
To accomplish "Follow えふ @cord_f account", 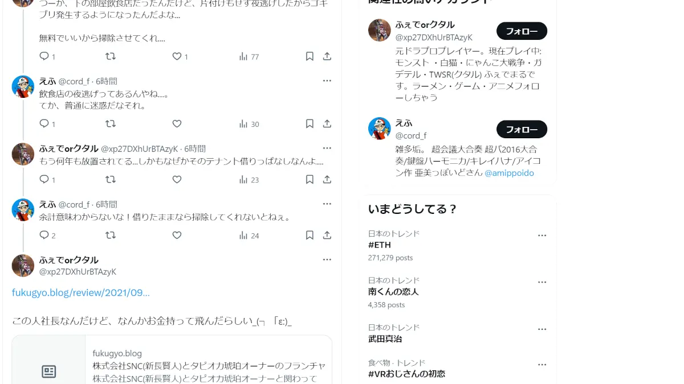I will point(522,129).
